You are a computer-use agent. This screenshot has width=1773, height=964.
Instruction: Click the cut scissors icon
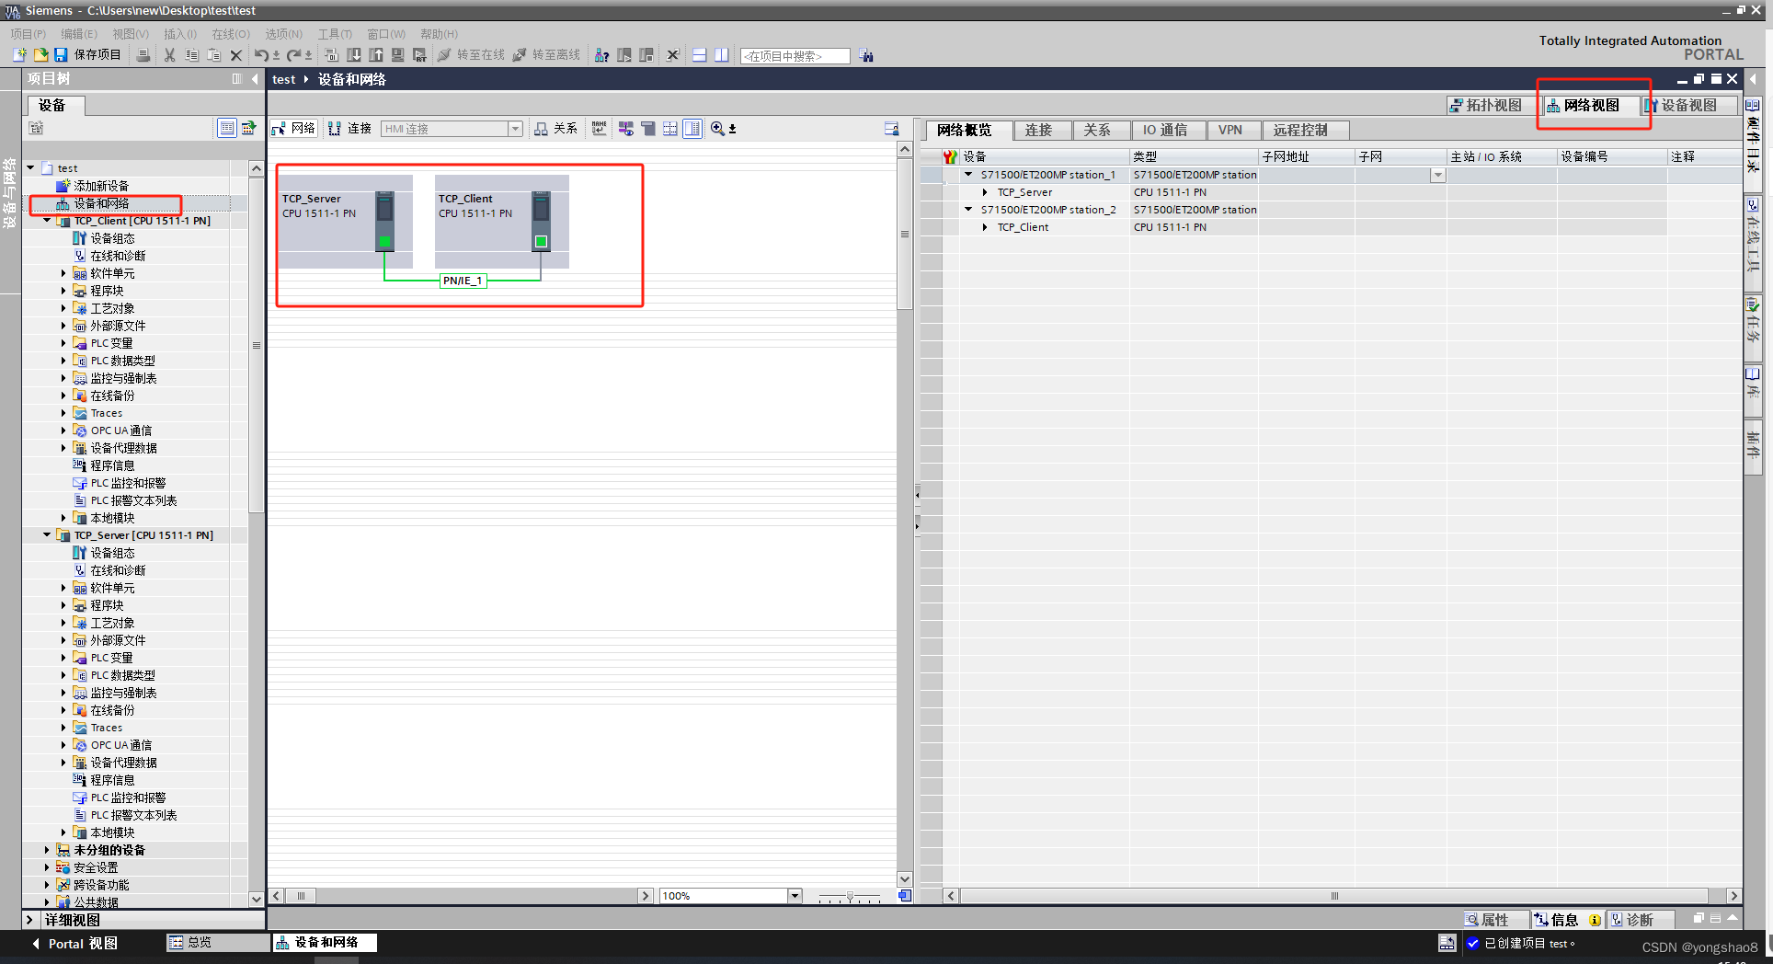(169, 55)
